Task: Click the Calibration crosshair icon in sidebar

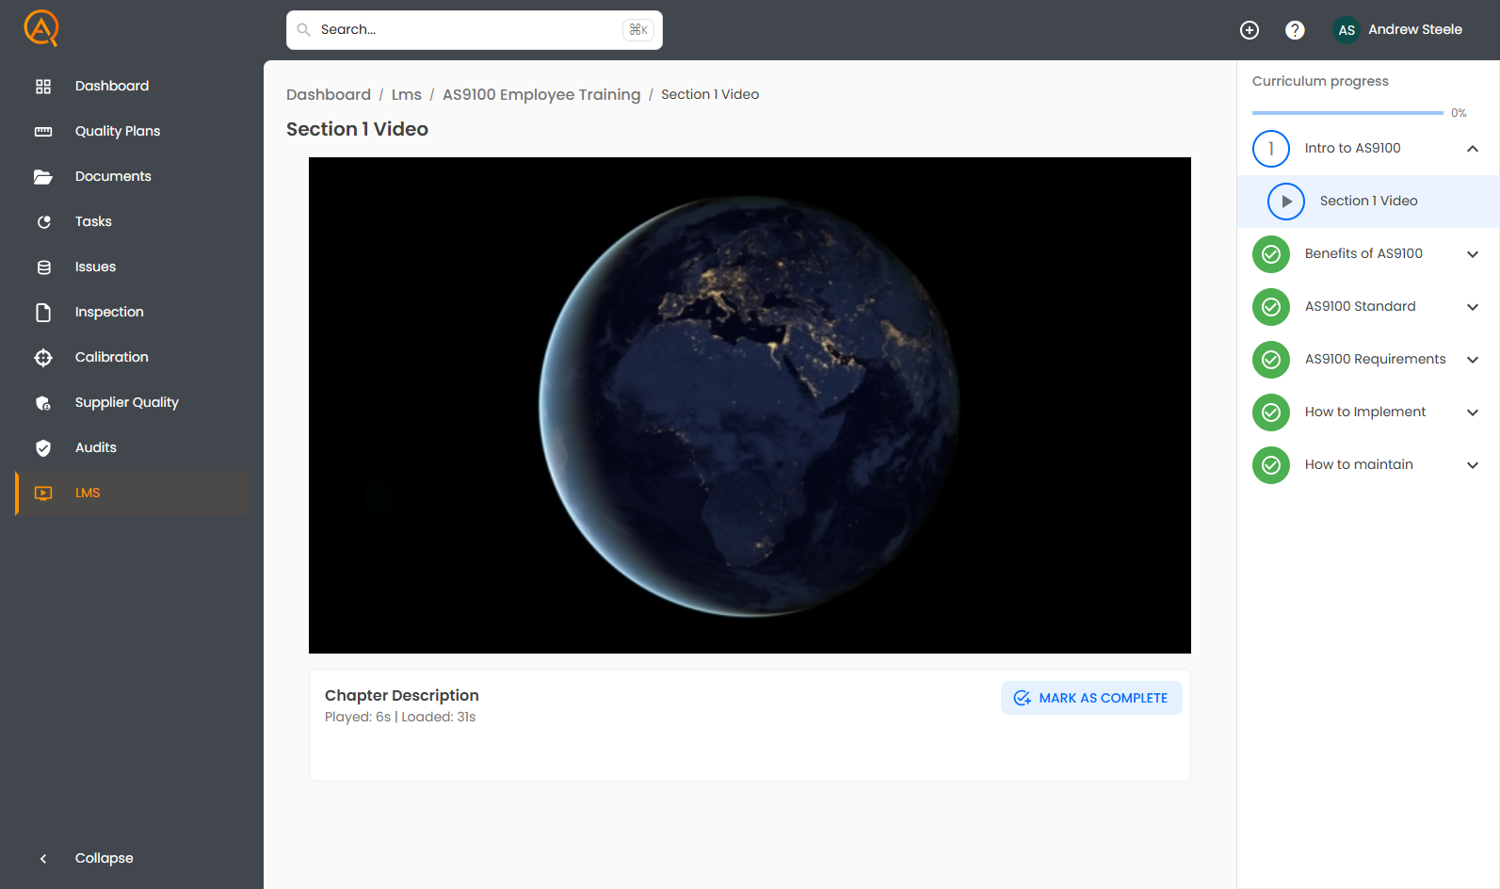Action: pos(43,358)
